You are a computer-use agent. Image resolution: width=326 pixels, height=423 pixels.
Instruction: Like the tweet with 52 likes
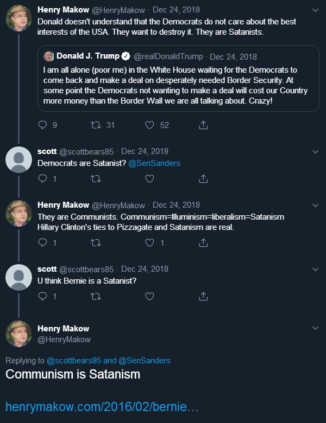pyautogui.click(x=150, y=125)
